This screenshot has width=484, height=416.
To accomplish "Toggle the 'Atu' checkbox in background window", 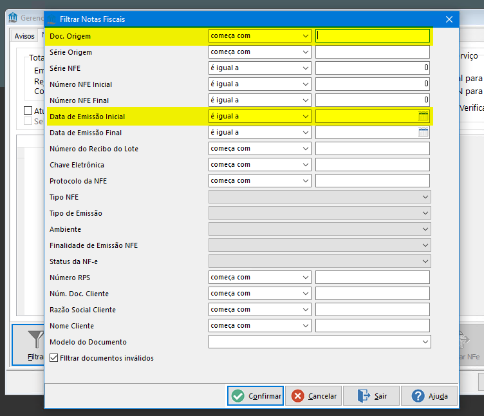I will [x=28, y=111].
